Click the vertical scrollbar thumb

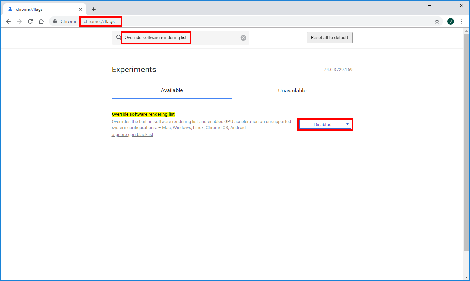pos(467,142)
